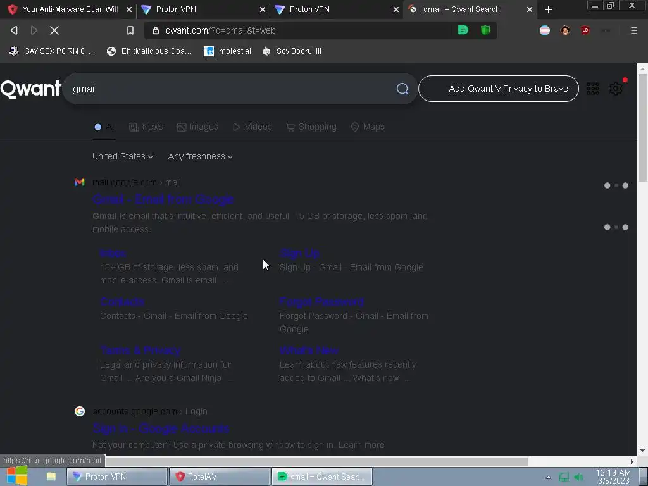Open the Forgot Password sublink
Image resolution: width=648 pixels, height=486 pixels.
tap(321, 301)
